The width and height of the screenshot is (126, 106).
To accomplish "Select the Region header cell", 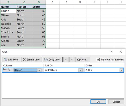I will pyautogui.click(x=24, y=7).
